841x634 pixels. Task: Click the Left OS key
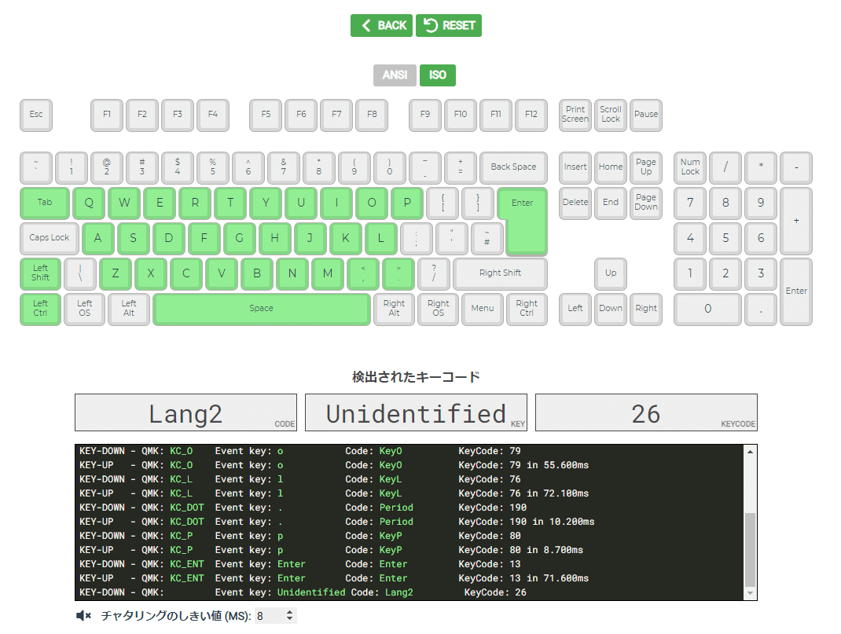84,309
